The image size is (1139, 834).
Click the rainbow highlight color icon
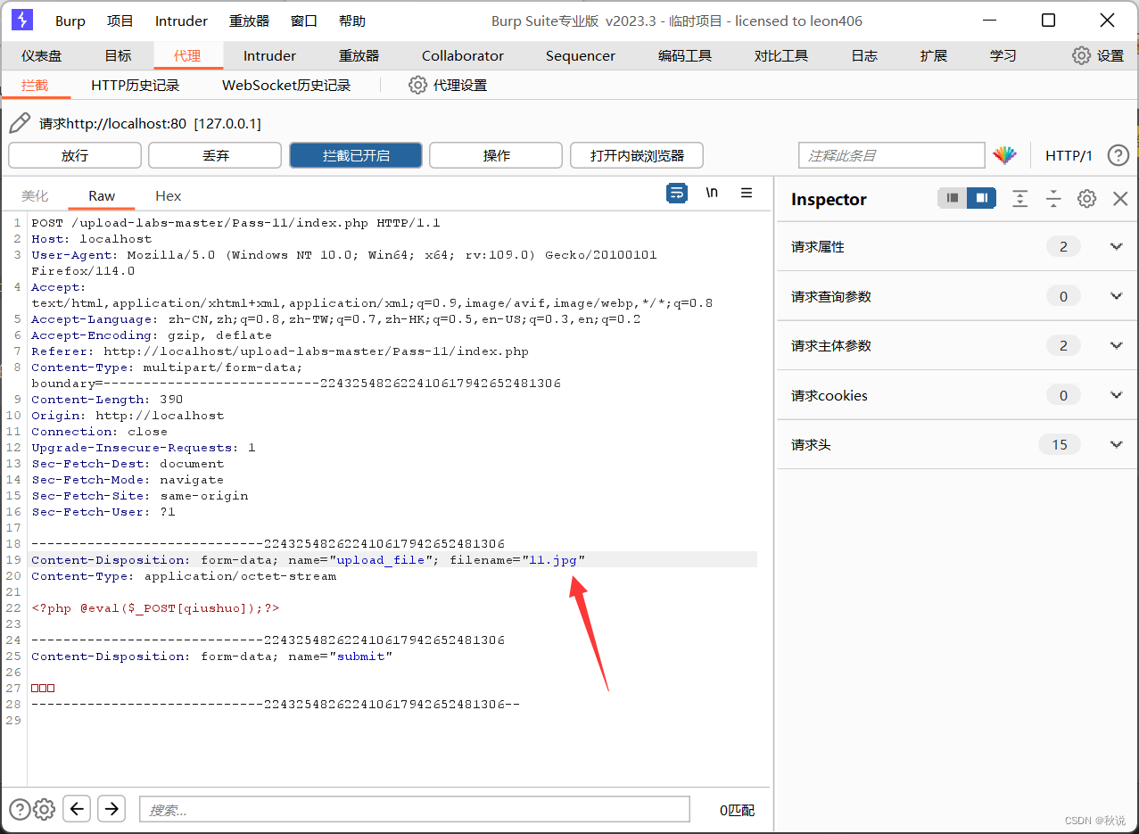1004,155
